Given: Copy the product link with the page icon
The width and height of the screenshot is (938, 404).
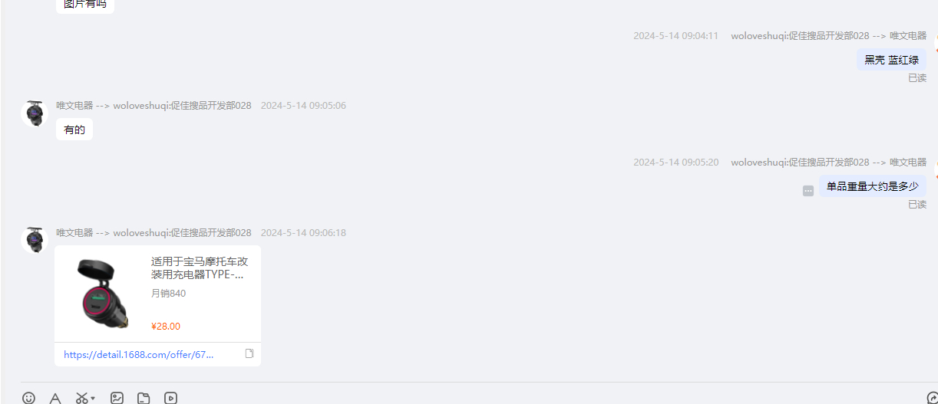Looking at the screenshot, I should [249, 353].
